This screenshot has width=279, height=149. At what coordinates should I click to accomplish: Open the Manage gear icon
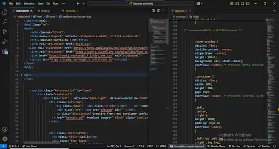pyautogui.click(x=5, y=139)
